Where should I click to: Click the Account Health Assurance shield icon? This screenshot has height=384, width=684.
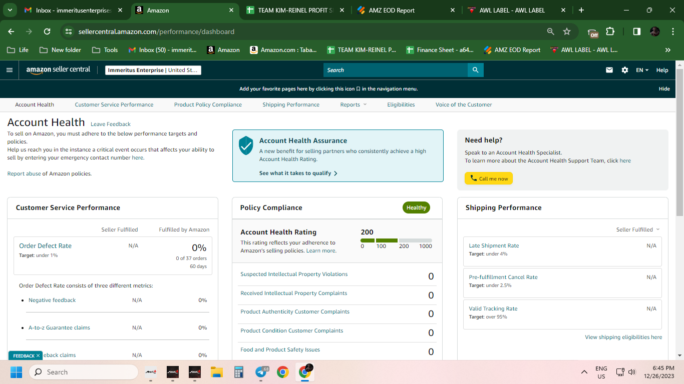[x=246, y=145]
